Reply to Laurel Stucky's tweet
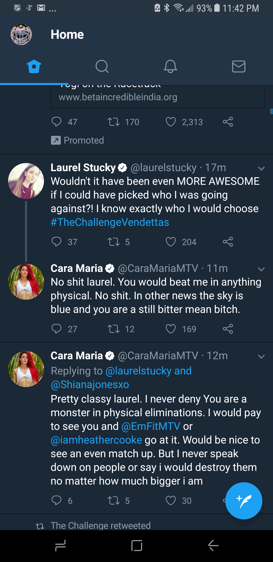 coord(56,242)
